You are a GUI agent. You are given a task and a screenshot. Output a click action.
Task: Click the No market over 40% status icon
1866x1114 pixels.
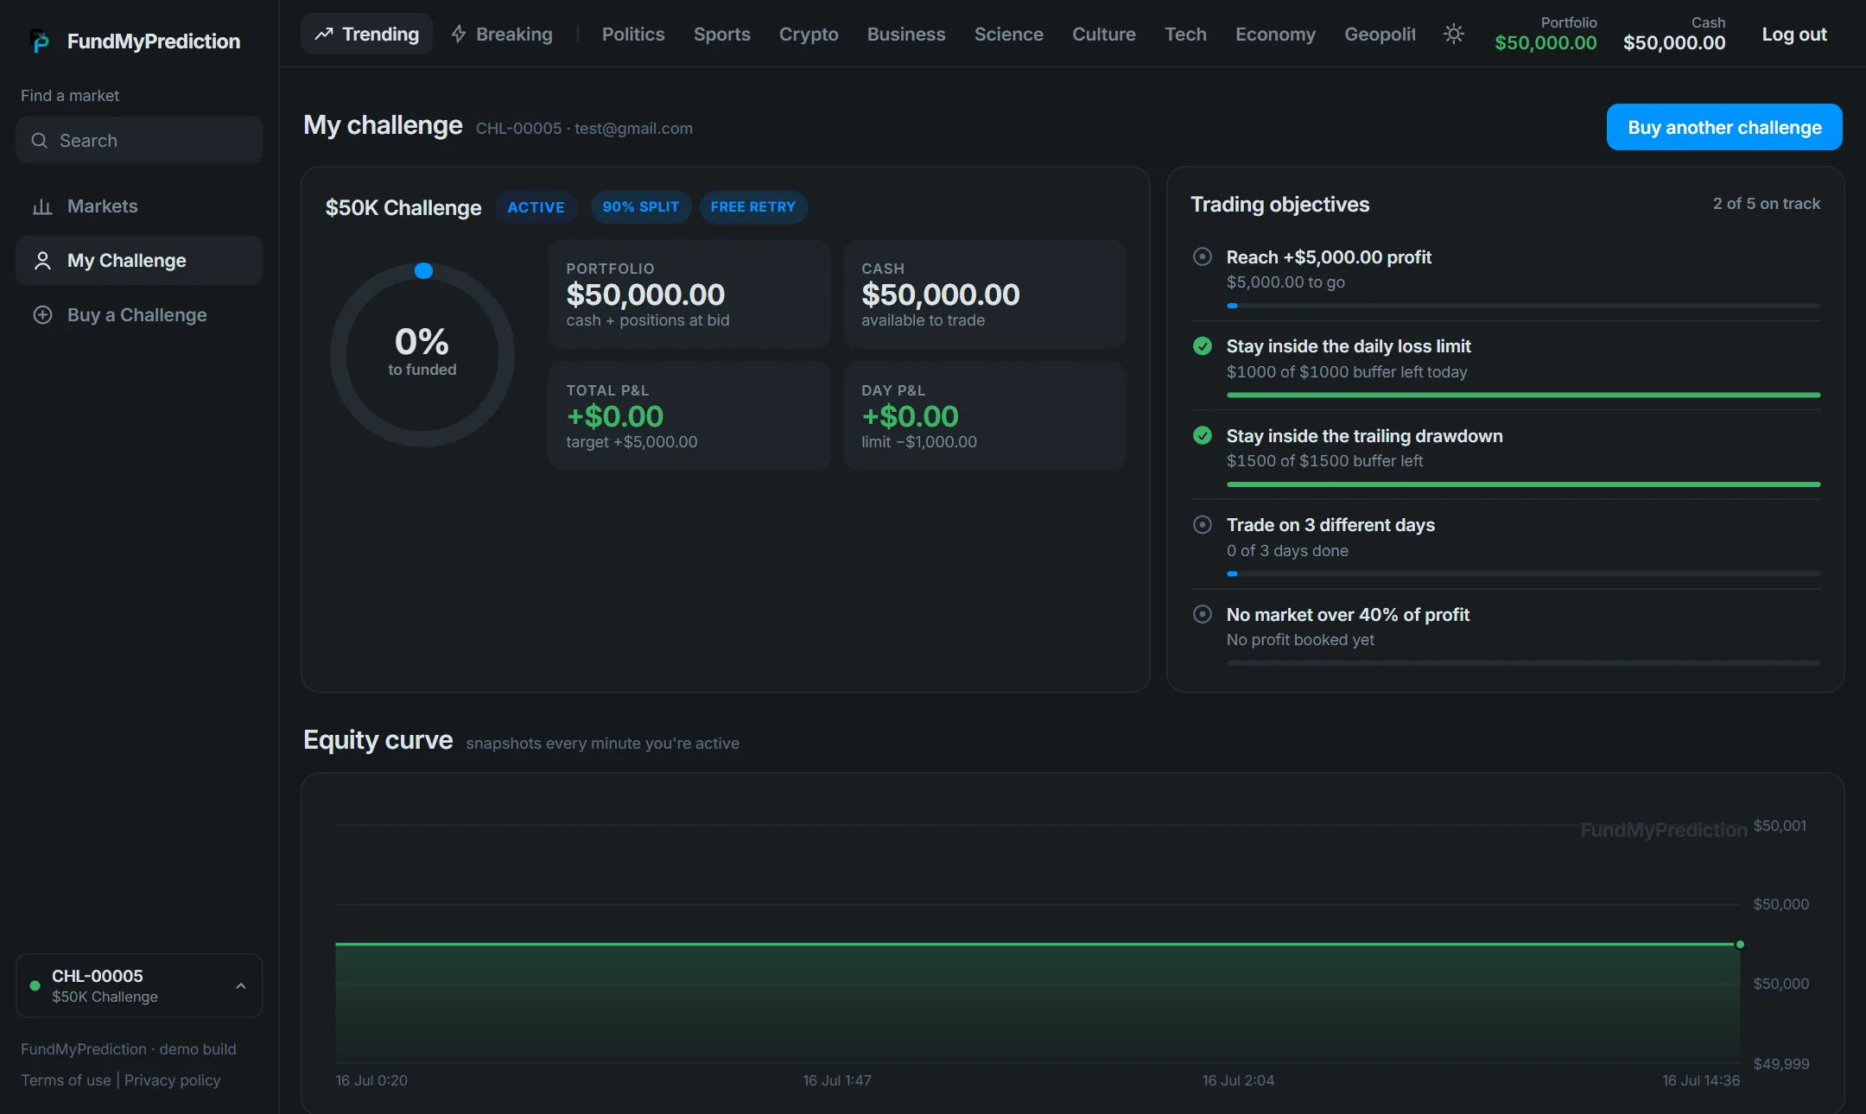coord(1202,615)
